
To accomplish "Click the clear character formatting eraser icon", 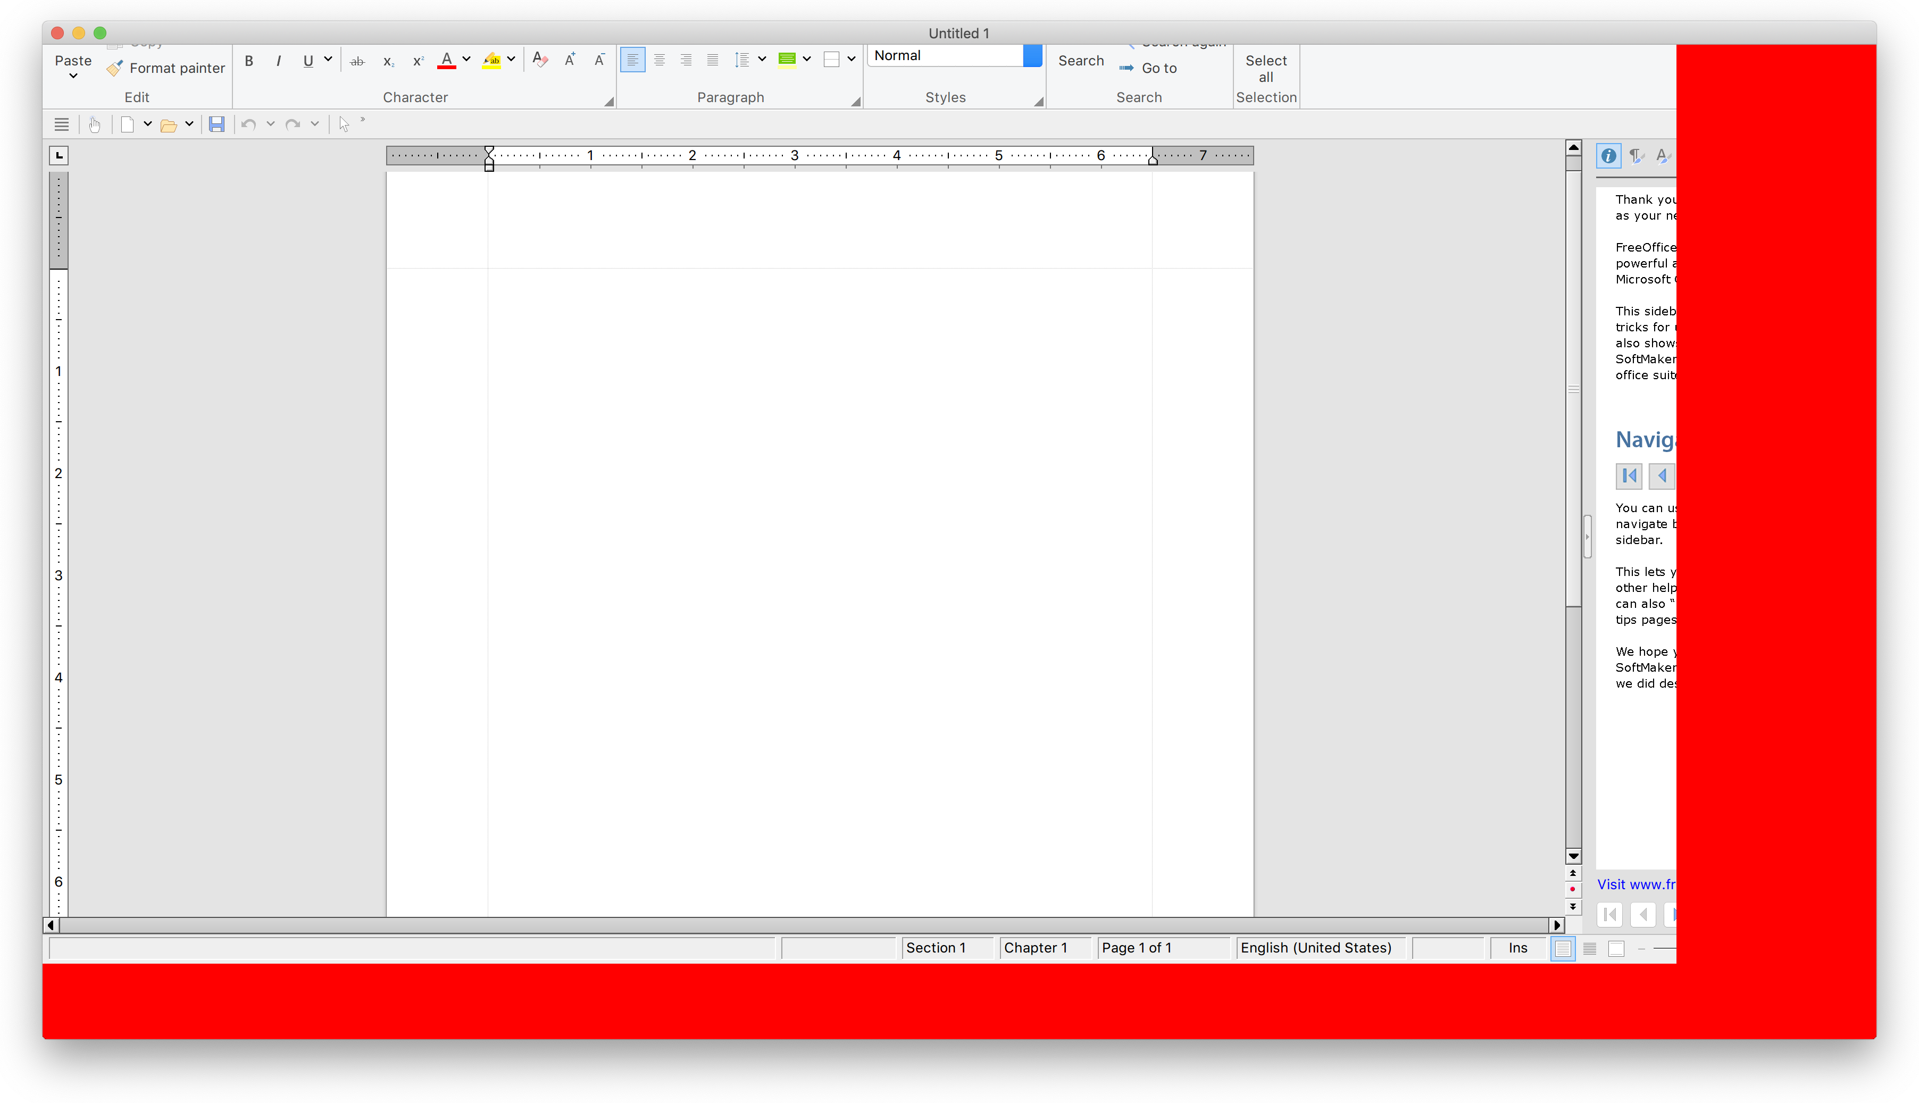I will click(540, 60).
